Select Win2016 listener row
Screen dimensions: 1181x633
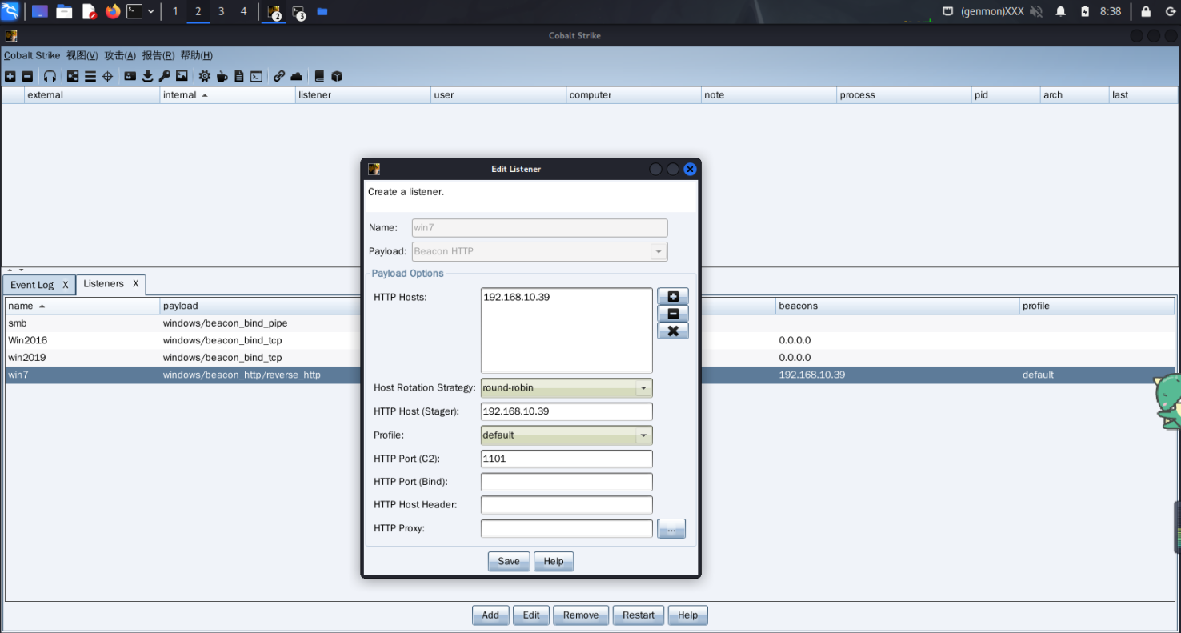[x=590, y=340]
